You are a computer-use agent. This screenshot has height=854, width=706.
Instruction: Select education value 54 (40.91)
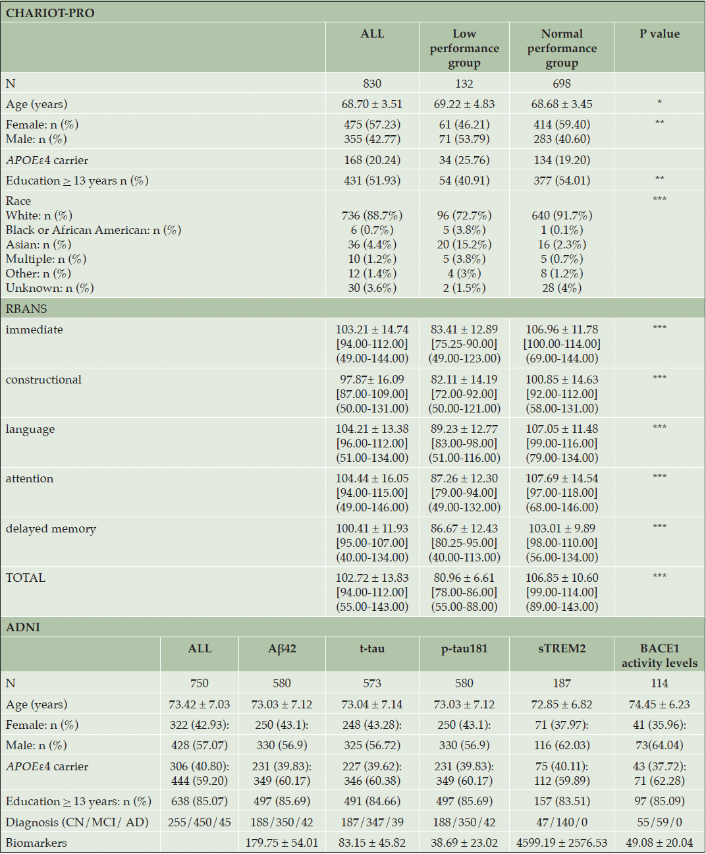(x=464, y=181)
